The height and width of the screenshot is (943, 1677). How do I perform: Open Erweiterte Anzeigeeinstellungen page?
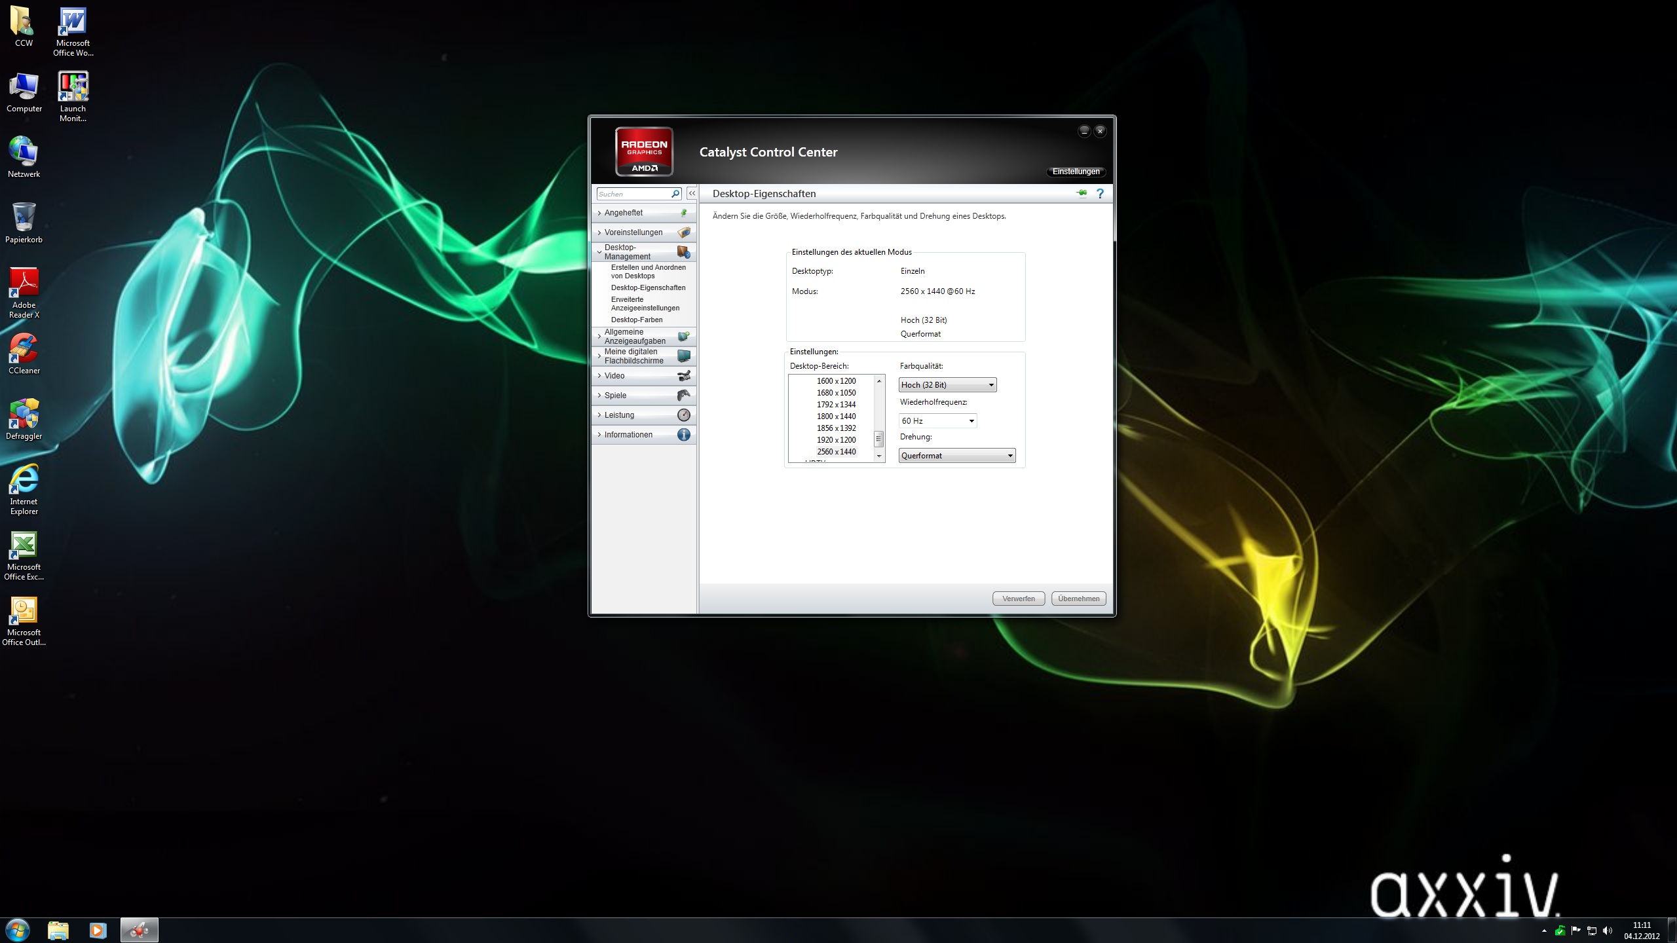click(x=645, y=304)
